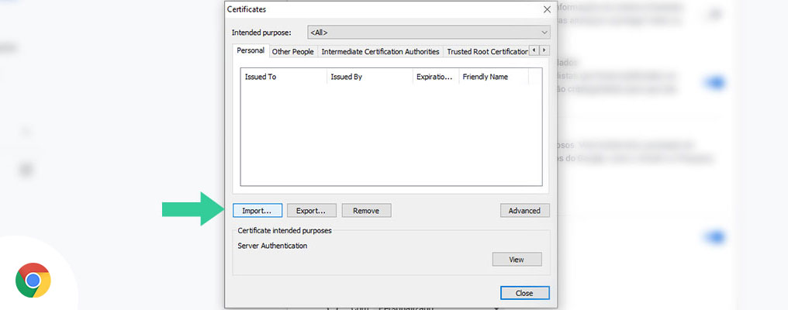
Task: Close the Certificates dialog via Close button
Action: click(x=524, y=293)
